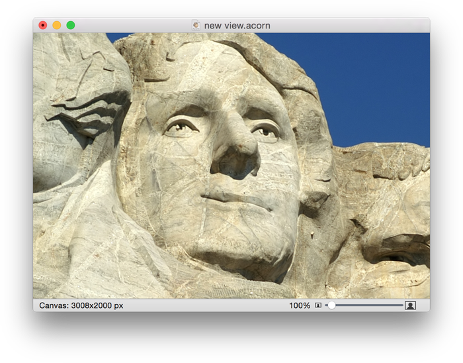
Task: Click the blue sky area of the canvas
Action: click(370, 79)
